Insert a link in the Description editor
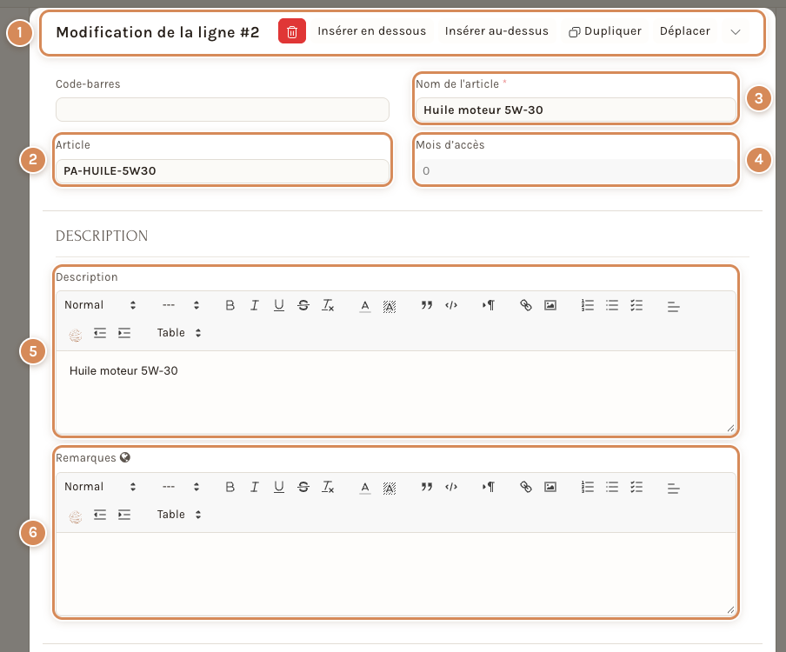 (x=526, y=305)
